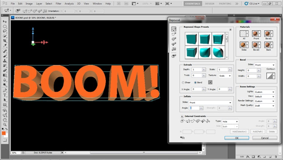Viewport: 283px width, 160px height.
Task: Select the Bend radio button
Action: 195,83
